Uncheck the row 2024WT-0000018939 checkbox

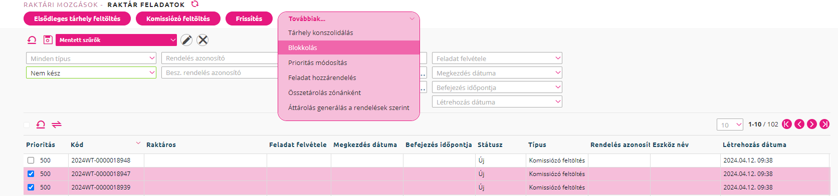(x=31, y=187)
